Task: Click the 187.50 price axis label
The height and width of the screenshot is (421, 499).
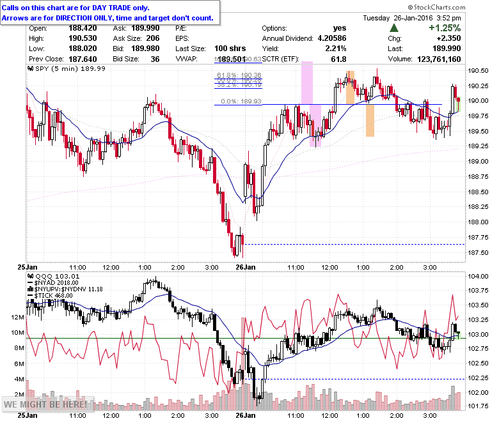Action: click(x=478, y=252)
